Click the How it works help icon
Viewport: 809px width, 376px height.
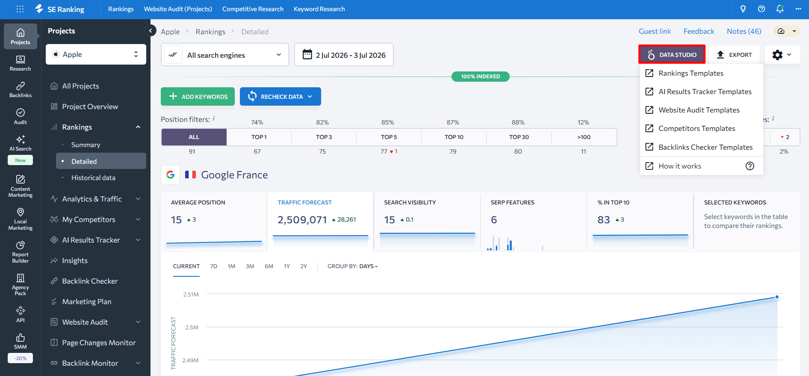click(750, 166)
